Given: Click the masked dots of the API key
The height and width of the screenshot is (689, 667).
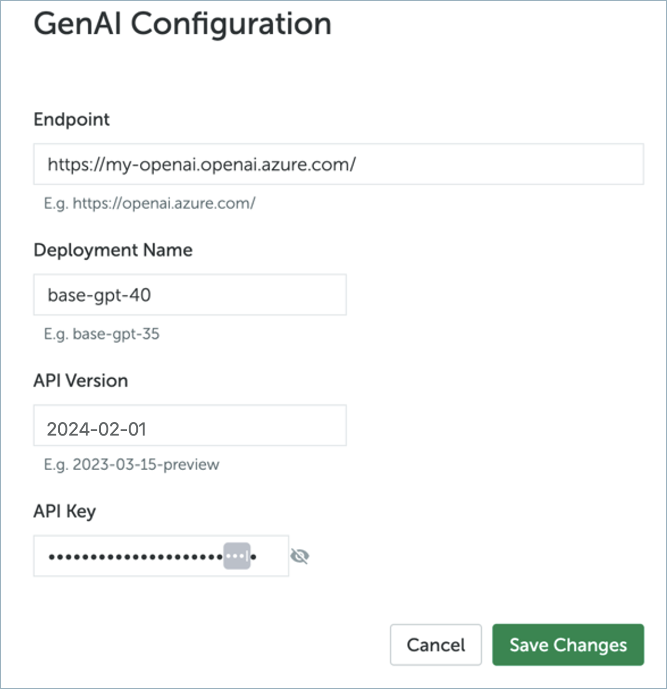Looking at the screenshot, I should coord(135,557).
